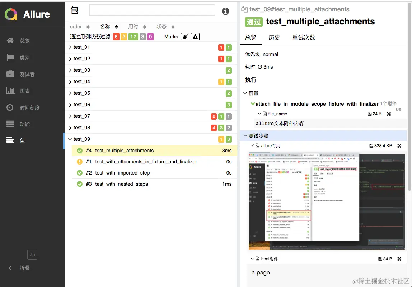Select test_with_attacments_in_fixture_and_finalizer case
The image size is (412, 287).
(x=154, y=162)
